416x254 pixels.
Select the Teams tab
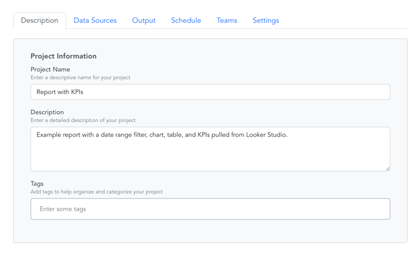227,21
